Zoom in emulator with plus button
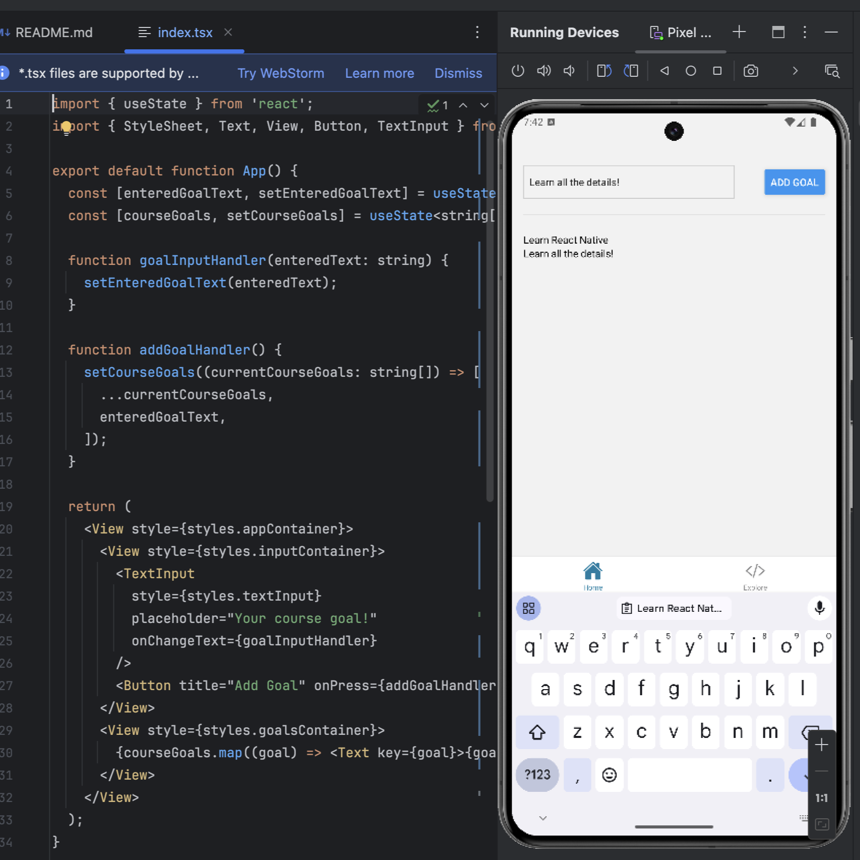Viewport: 860px width, 860px height. coord(821,746)
